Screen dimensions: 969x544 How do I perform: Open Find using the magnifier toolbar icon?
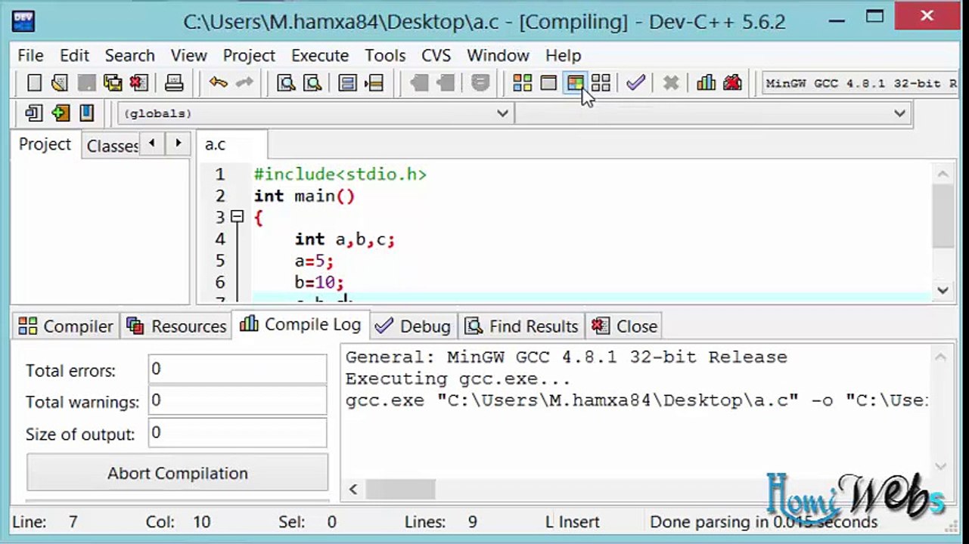(x=286, y=83)
